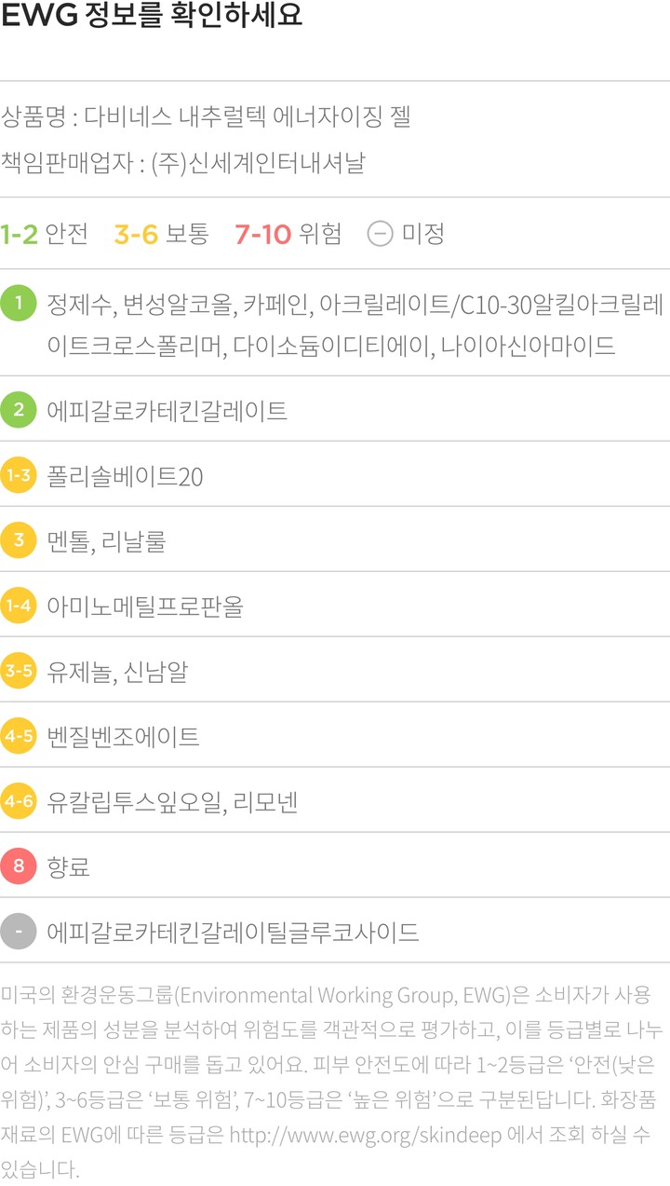Click the product name 다비네스 내추럴텍 에너자이징 젤

(x=248, y=117)
